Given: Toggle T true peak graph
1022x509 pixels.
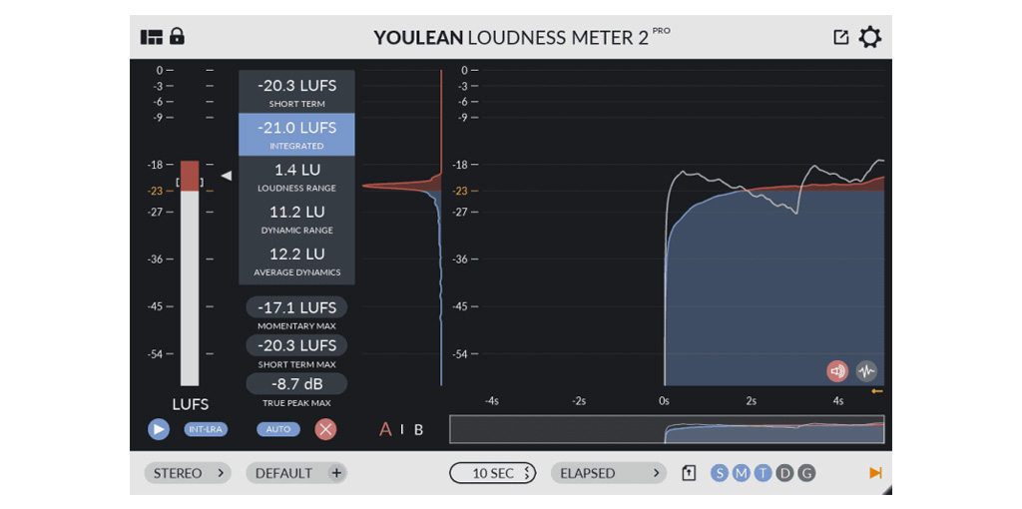Looking at the screenshot, I should (763, 473).
